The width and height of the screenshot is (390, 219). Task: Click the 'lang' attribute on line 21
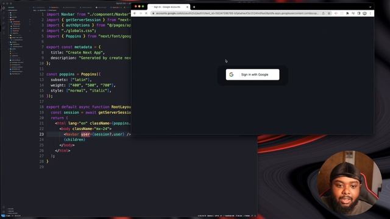click(x=73, y=123)
